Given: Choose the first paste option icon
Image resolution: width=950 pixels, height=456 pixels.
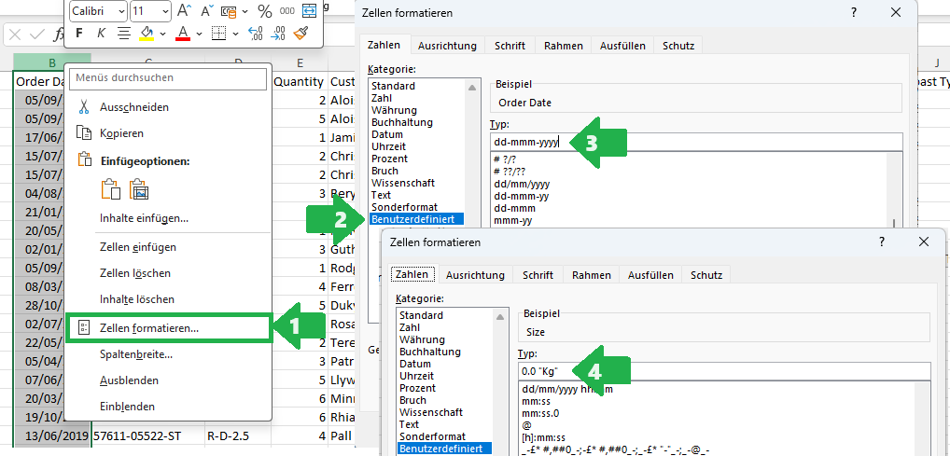Looking at the screenshot, I should pyautogui.click(x=111, y=189).
